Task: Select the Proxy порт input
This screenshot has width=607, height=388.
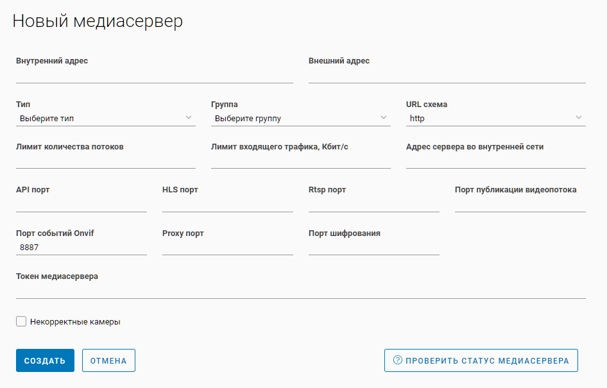Action: 228,247
